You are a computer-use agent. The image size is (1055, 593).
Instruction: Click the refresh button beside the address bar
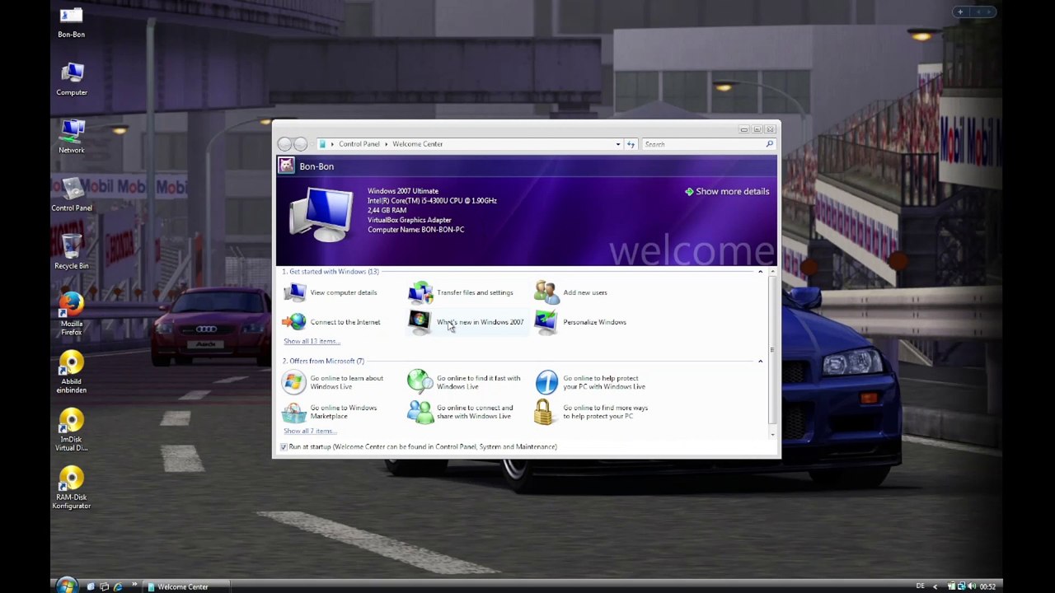[631, 144]
